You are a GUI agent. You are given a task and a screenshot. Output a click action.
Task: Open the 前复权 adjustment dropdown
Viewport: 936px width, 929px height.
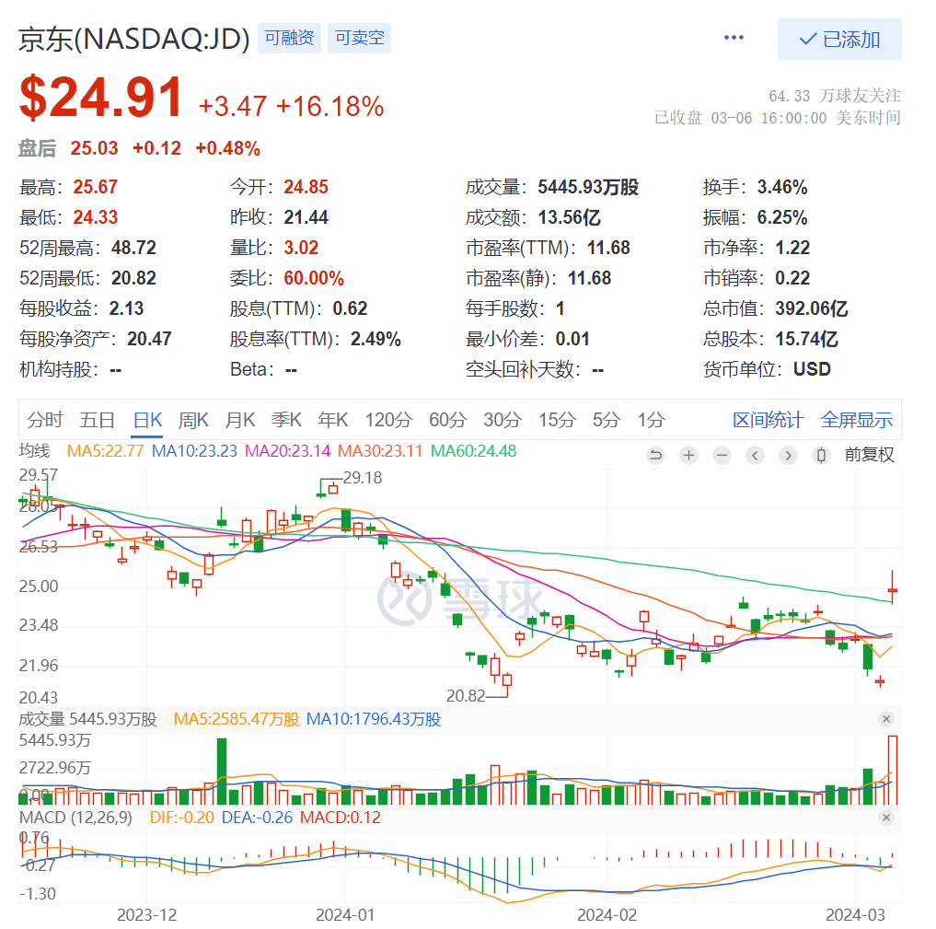point(869,455)
